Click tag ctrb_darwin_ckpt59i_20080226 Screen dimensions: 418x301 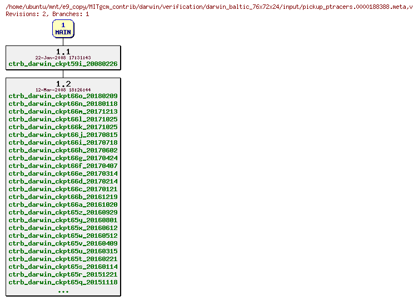[x=63, y=64]
